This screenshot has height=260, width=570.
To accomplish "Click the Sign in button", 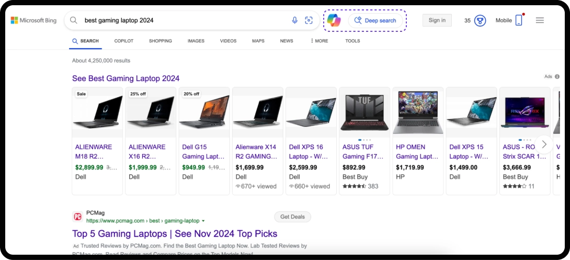I will [x=437, y=20].
